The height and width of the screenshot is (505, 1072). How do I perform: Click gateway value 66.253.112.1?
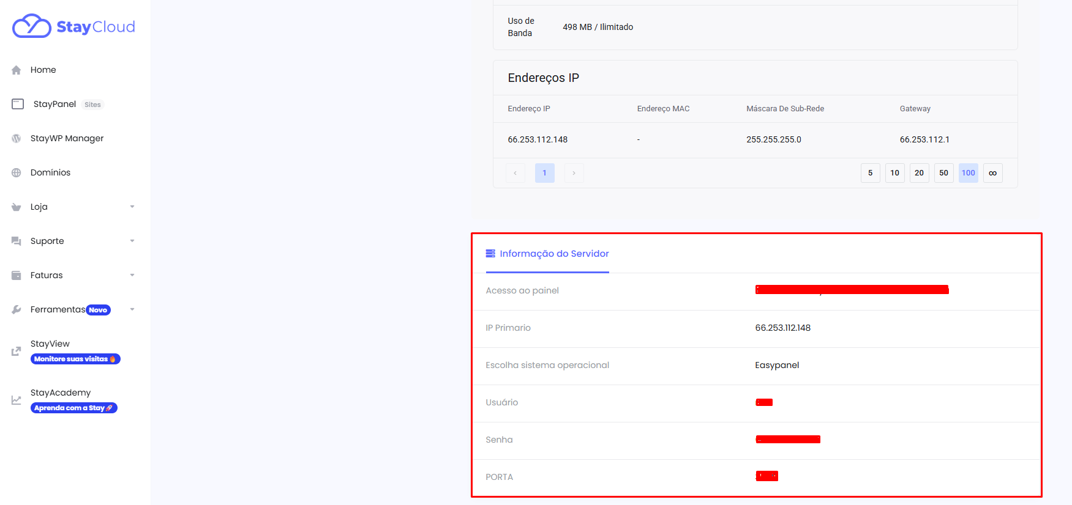coord(924,139)
